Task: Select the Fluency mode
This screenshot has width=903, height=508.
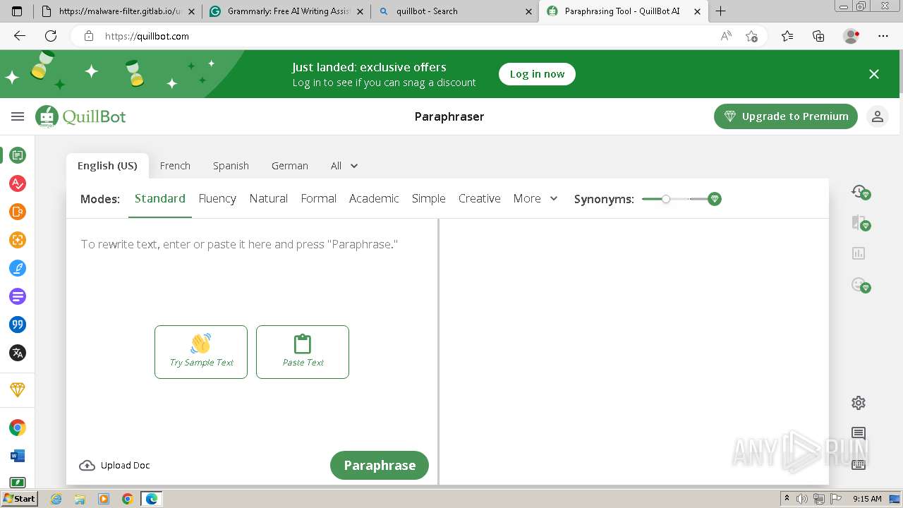Action: 217,199
